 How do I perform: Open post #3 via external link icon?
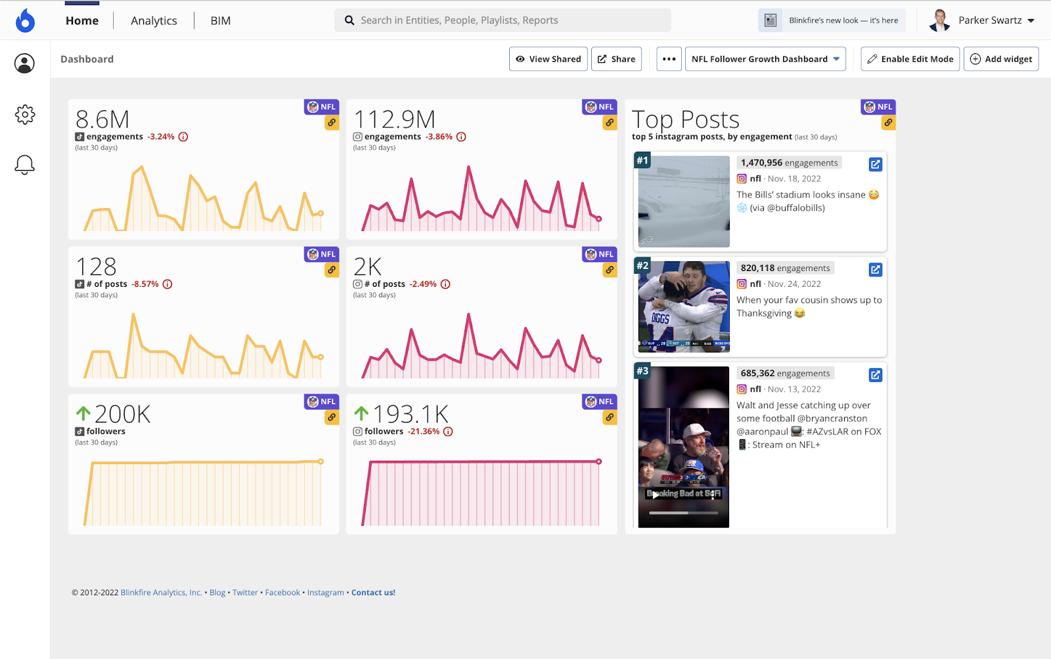tap(875, 375)
